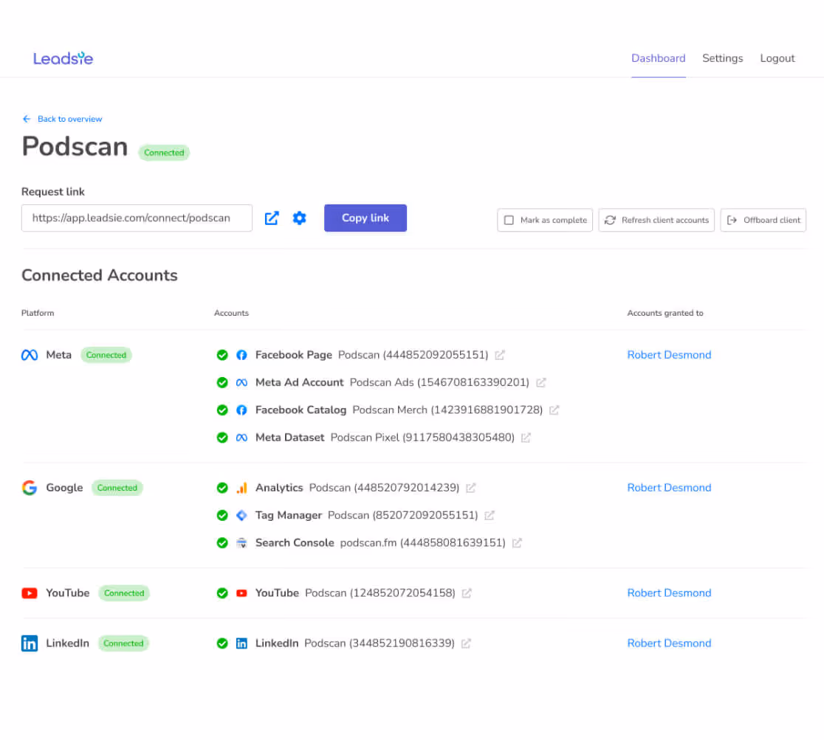Open request link in new tab icon

tap(271, 218)
